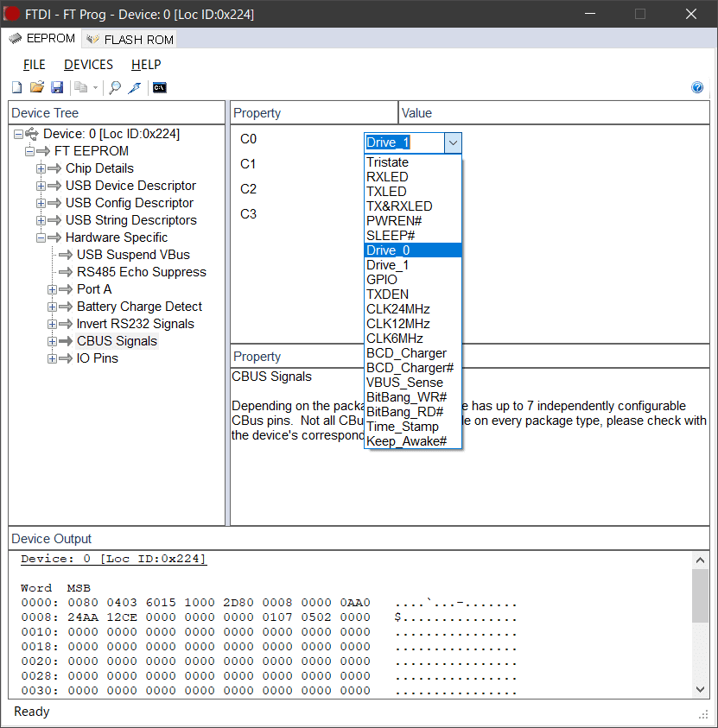Choose GPIO option in the list
The image size is (718, 728).
click(x=382, y=280)
